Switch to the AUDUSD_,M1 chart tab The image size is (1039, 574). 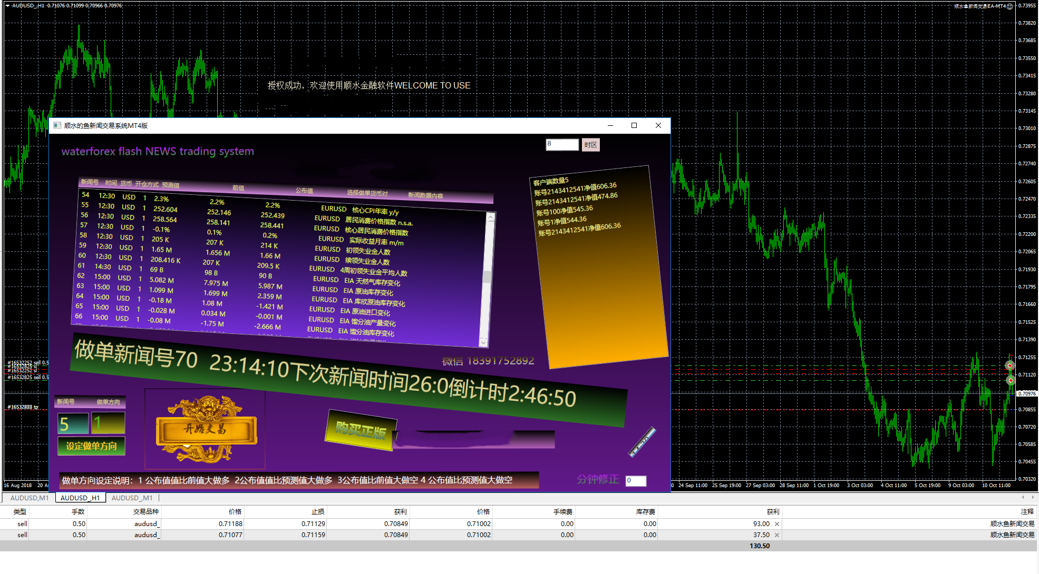point(132,498)
